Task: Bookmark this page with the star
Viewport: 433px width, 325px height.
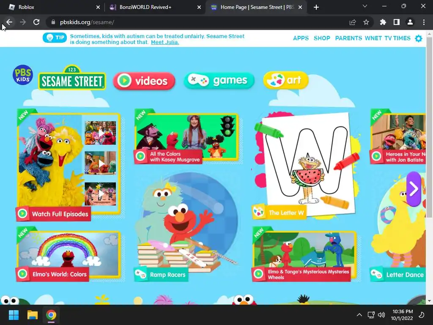Action: (x=366, y=22)
